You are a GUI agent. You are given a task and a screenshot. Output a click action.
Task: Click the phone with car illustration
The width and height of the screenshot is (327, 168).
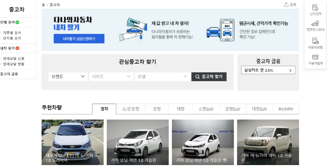(x=221, y=30)
